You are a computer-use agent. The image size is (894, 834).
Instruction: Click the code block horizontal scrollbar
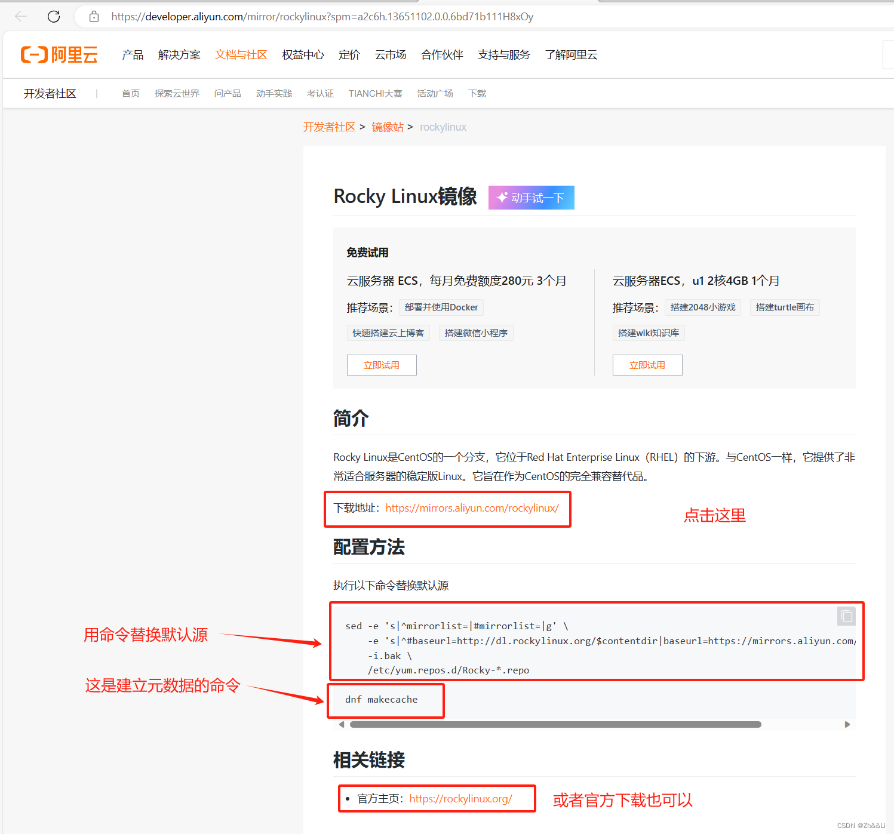(555, 725)
